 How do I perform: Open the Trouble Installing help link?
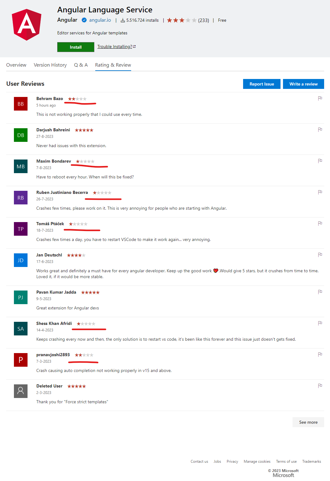(116, 46)
